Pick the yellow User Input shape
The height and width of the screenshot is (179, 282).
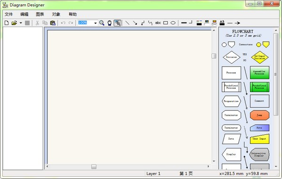[259, 139]
